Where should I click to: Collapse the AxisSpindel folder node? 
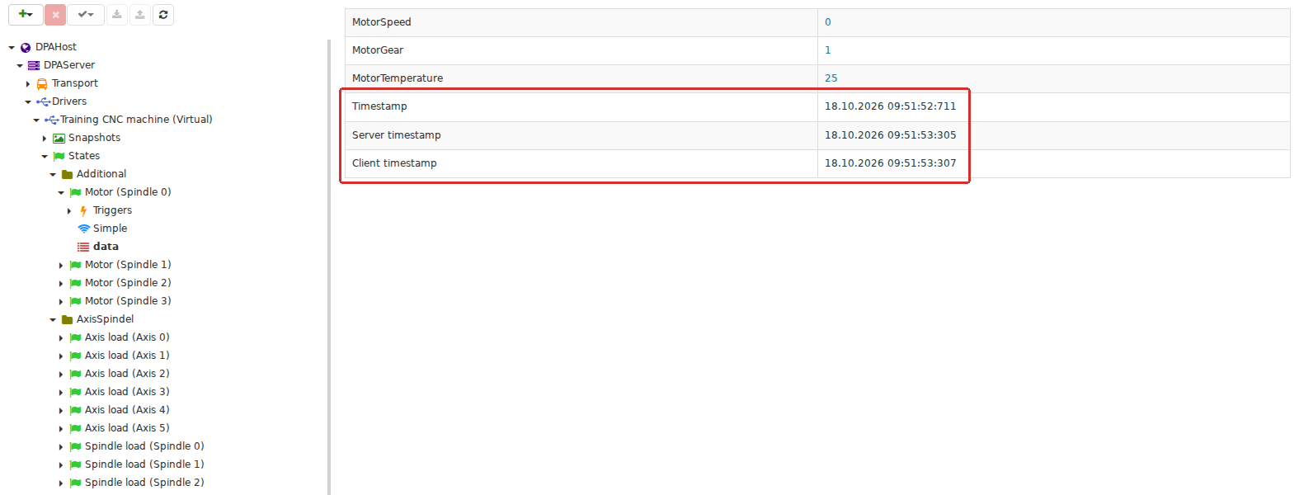click(x=53, y=320)
